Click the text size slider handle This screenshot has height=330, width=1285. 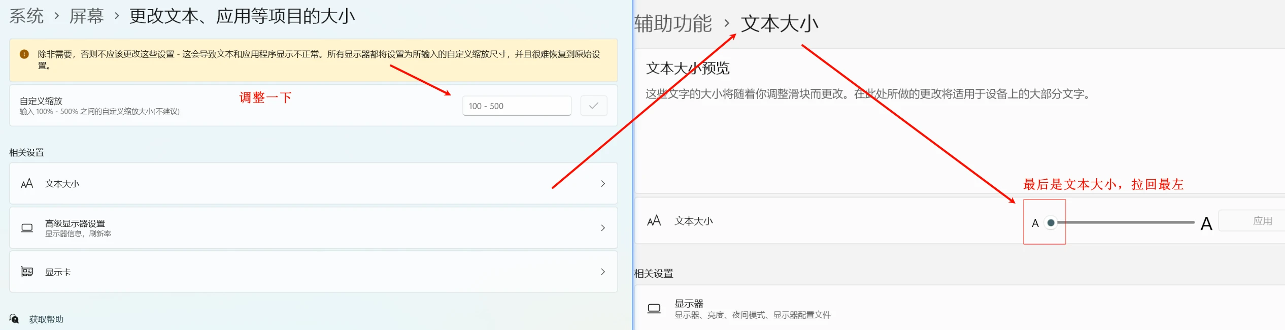[x=1051, y=222]
